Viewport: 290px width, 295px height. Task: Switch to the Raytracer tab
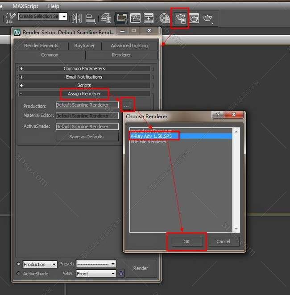point(84,46)
